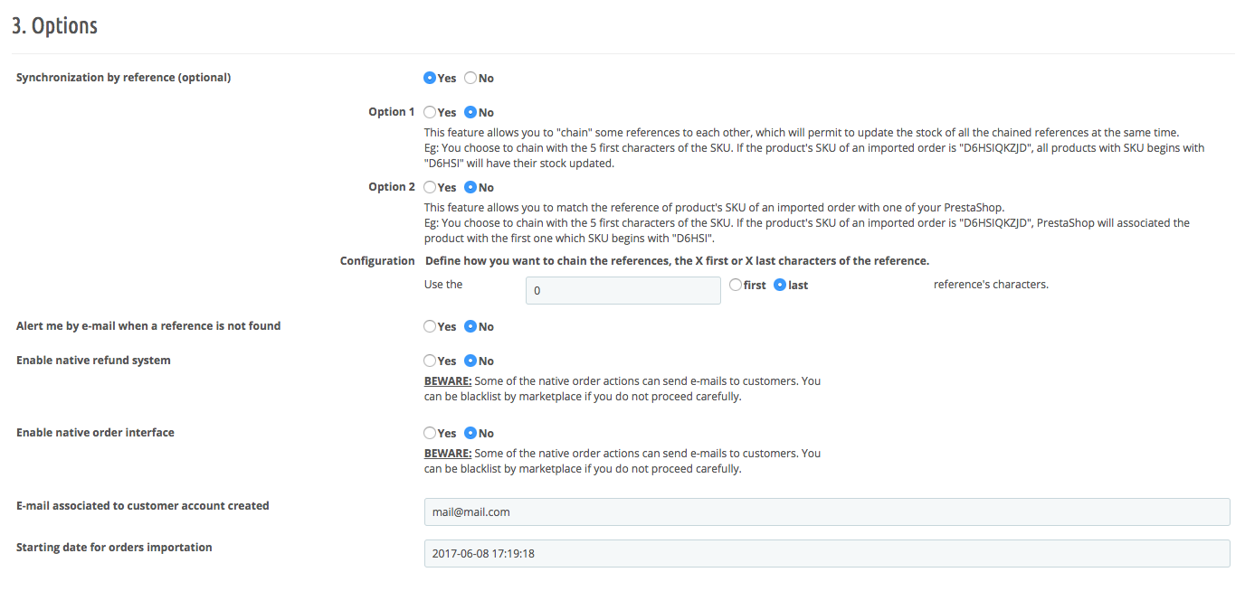Click the 'Enable native refund system' label

pyautogui.click(x=93, y=361)
